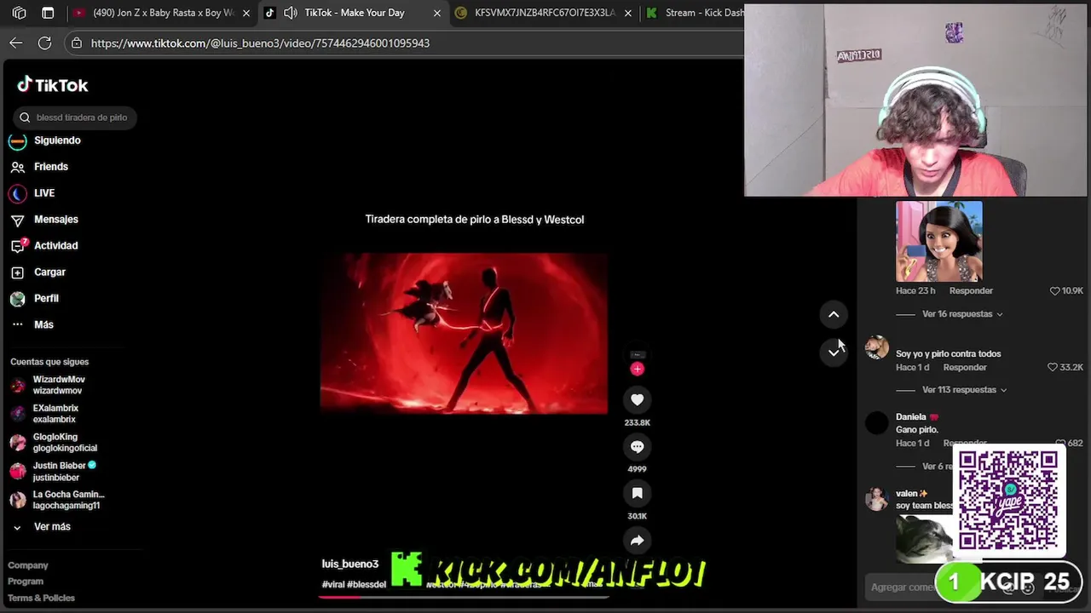The image size is (1091, 613).
Task: Open the browser tab actions icon
Action: pos(48,13)
